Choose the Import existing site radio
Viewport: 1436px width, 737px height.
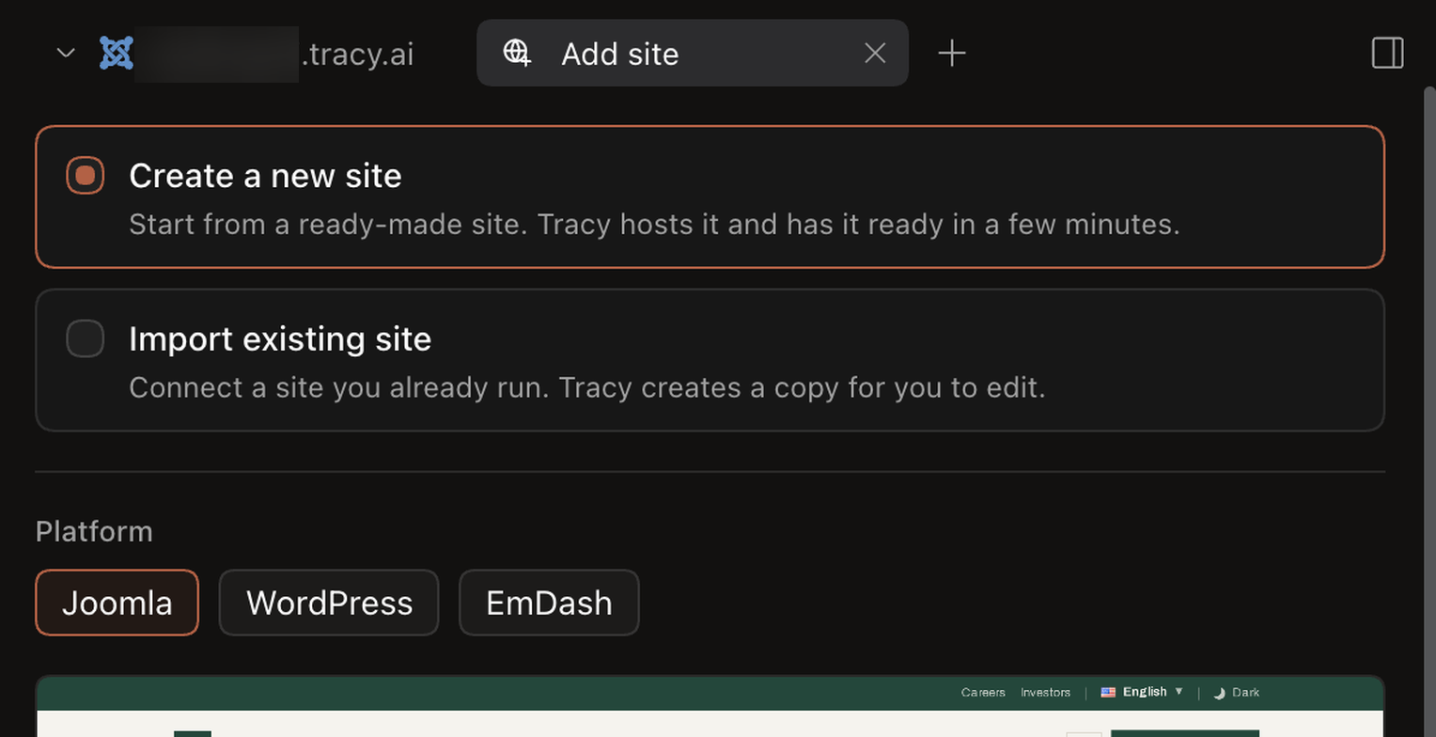[x=86, y=338]
